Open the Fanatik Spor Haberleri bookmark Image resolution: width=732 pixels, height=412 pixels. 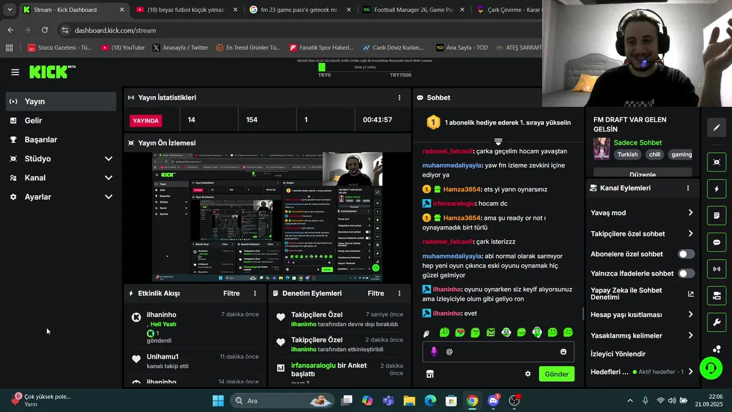(321, 47)
